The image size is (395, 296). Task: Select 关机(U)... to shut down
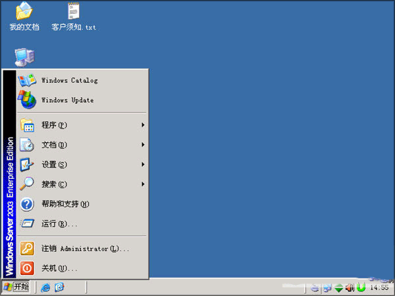[x=82, y=268]
